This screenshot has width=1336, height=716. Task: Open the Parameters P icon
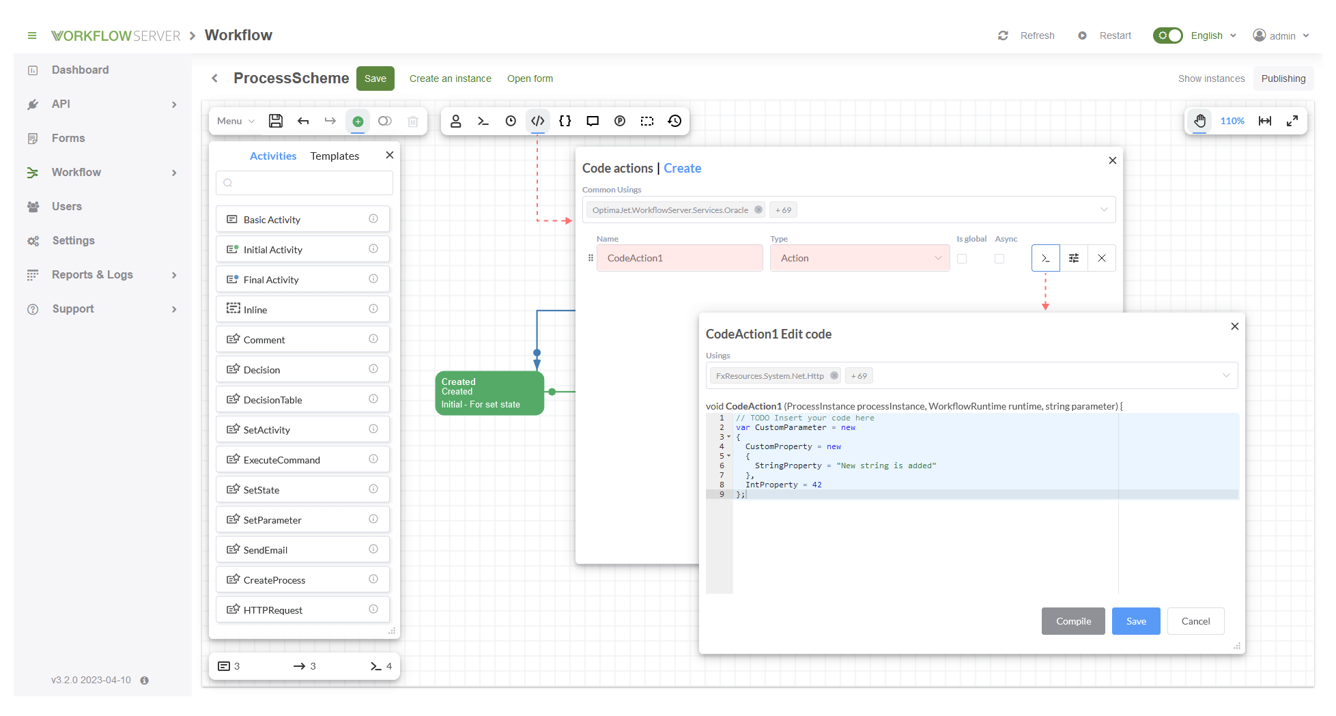click(x=620, y=121)
